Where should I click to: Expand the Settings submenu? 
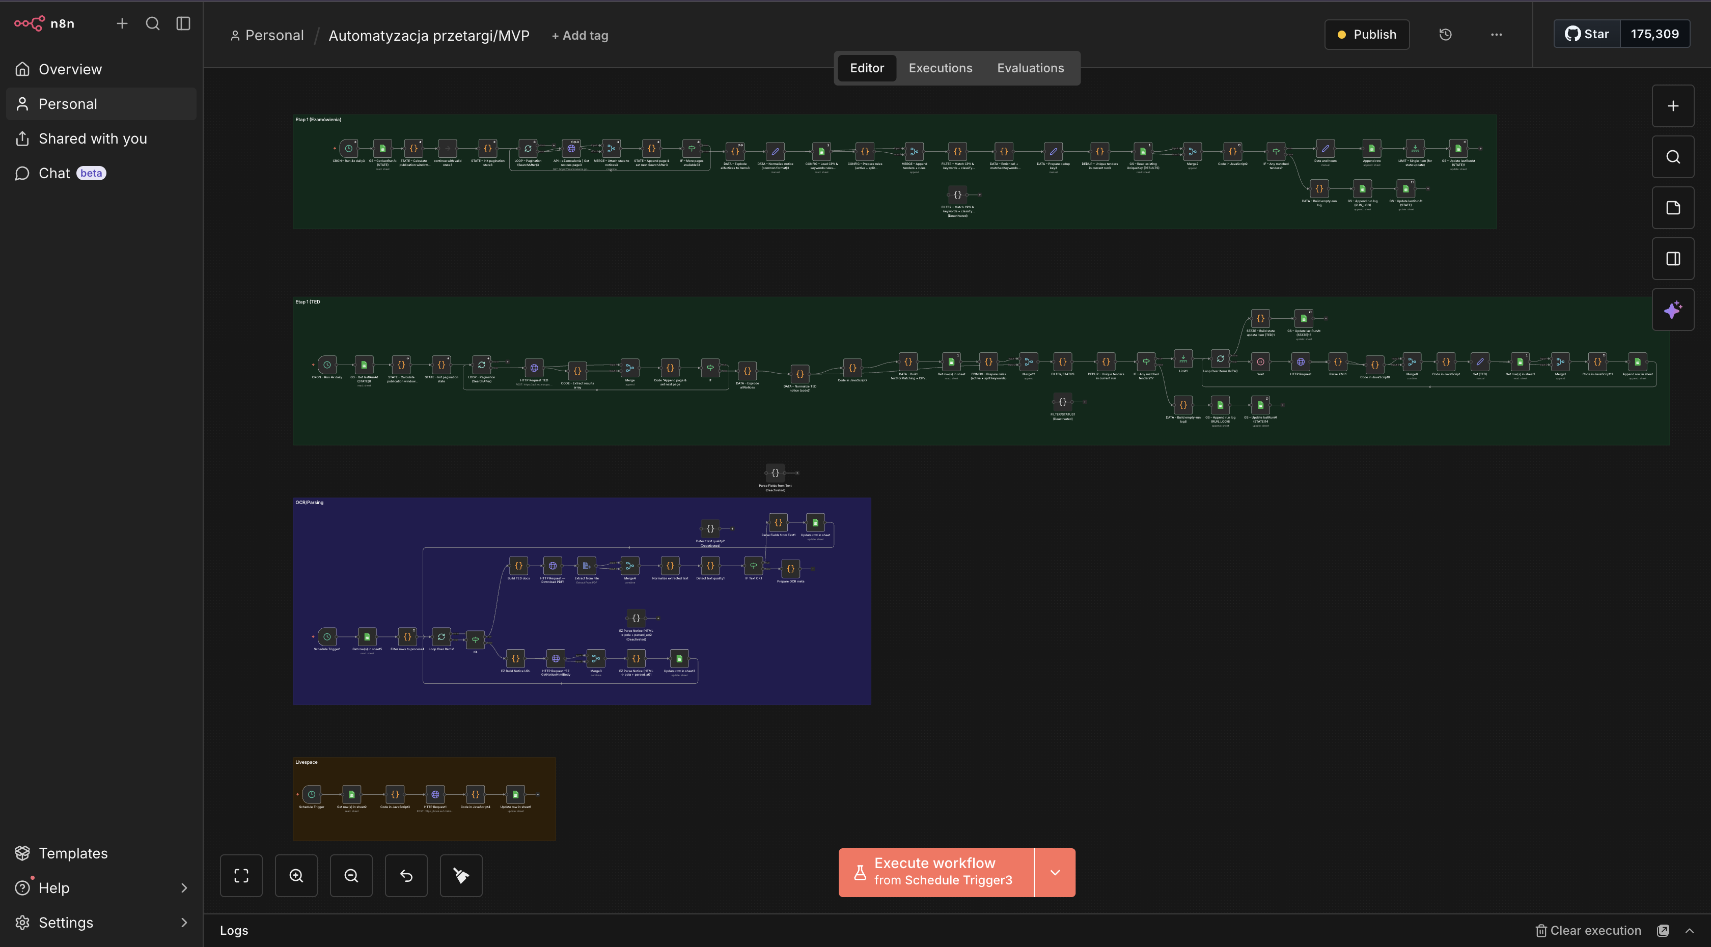coord(184,923)
